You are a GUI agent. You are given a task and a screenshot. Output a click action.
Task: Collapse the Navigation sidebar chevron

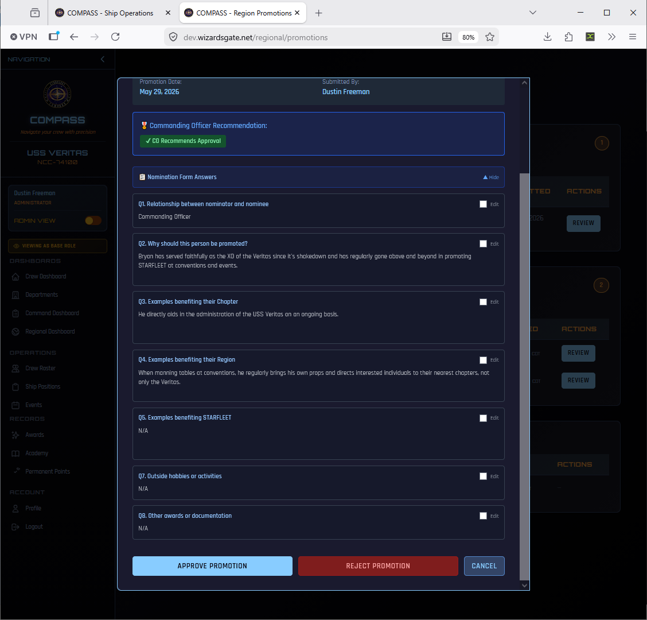[x=102, y=59]
